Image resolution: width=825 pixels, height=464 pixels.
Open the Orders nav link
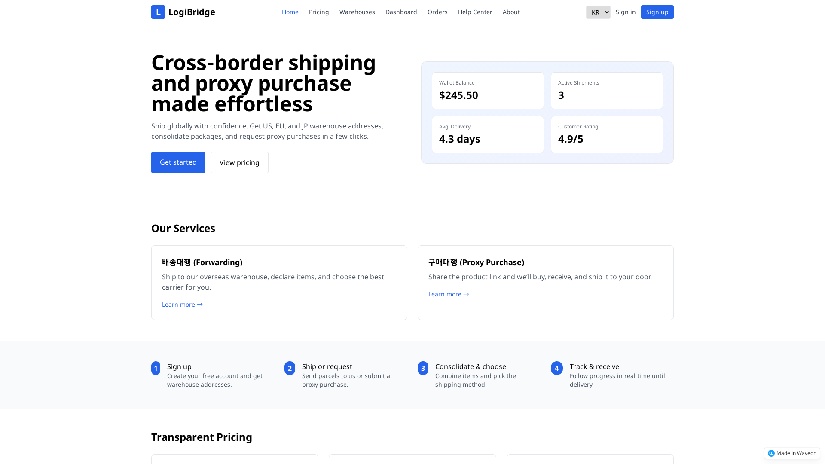pyautogui.click(x=437, y=12)
